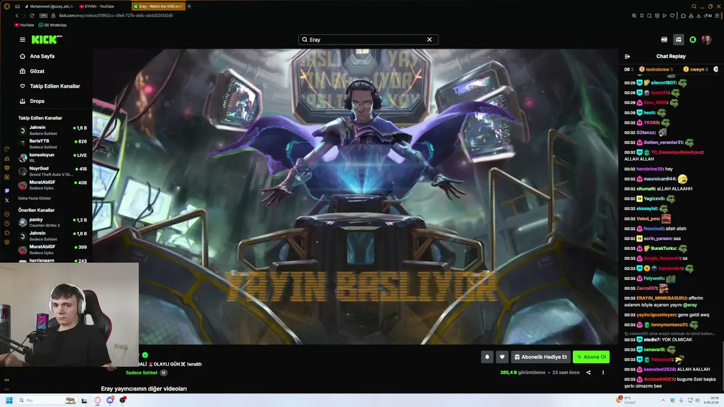Open the browser player arrow icon
This screenshot has width=724, height=407.
(666, 16)
